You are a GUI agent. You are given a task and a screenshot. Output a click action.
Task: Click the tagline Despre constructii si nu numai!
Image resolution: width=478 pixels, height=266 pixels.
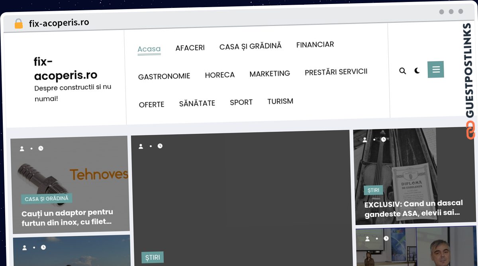click(x=73, y=93)
